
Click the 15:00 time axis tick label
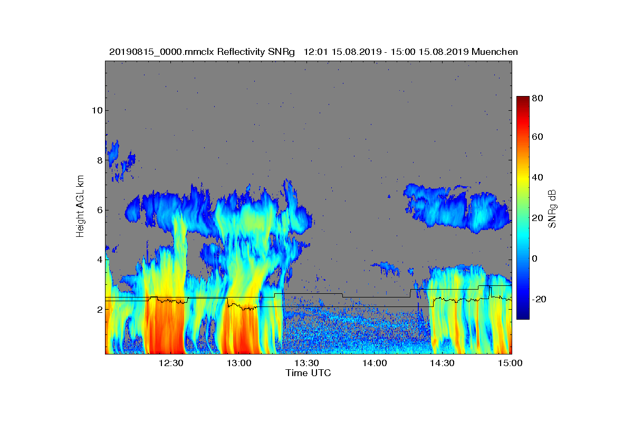510,363
